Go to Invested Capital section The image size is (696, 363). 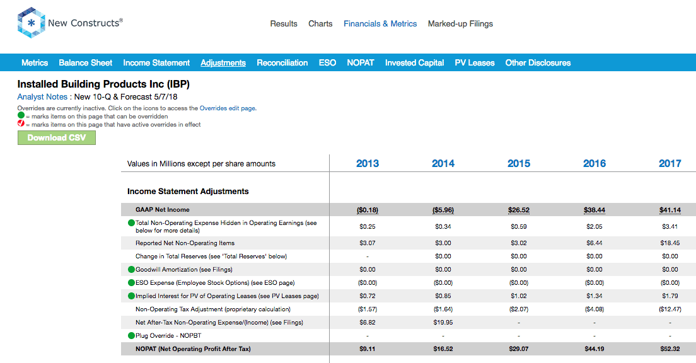click(415, 62)
